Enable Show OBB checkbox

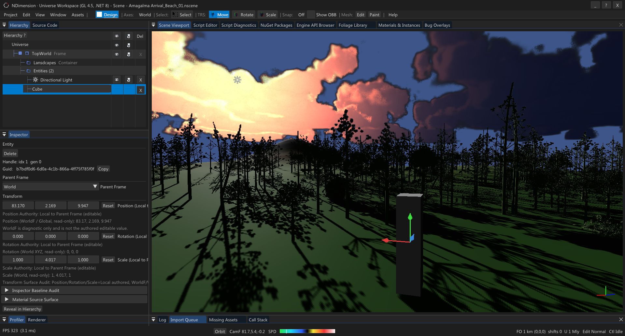click(x=311, y=14)
